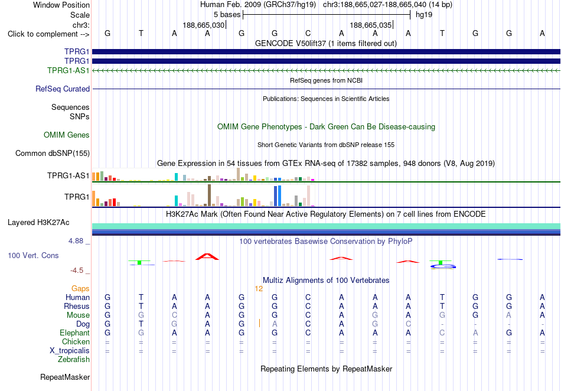
Task: Select the Dog alignment row label
Action: pyautogui.click(x=83, y=324)
